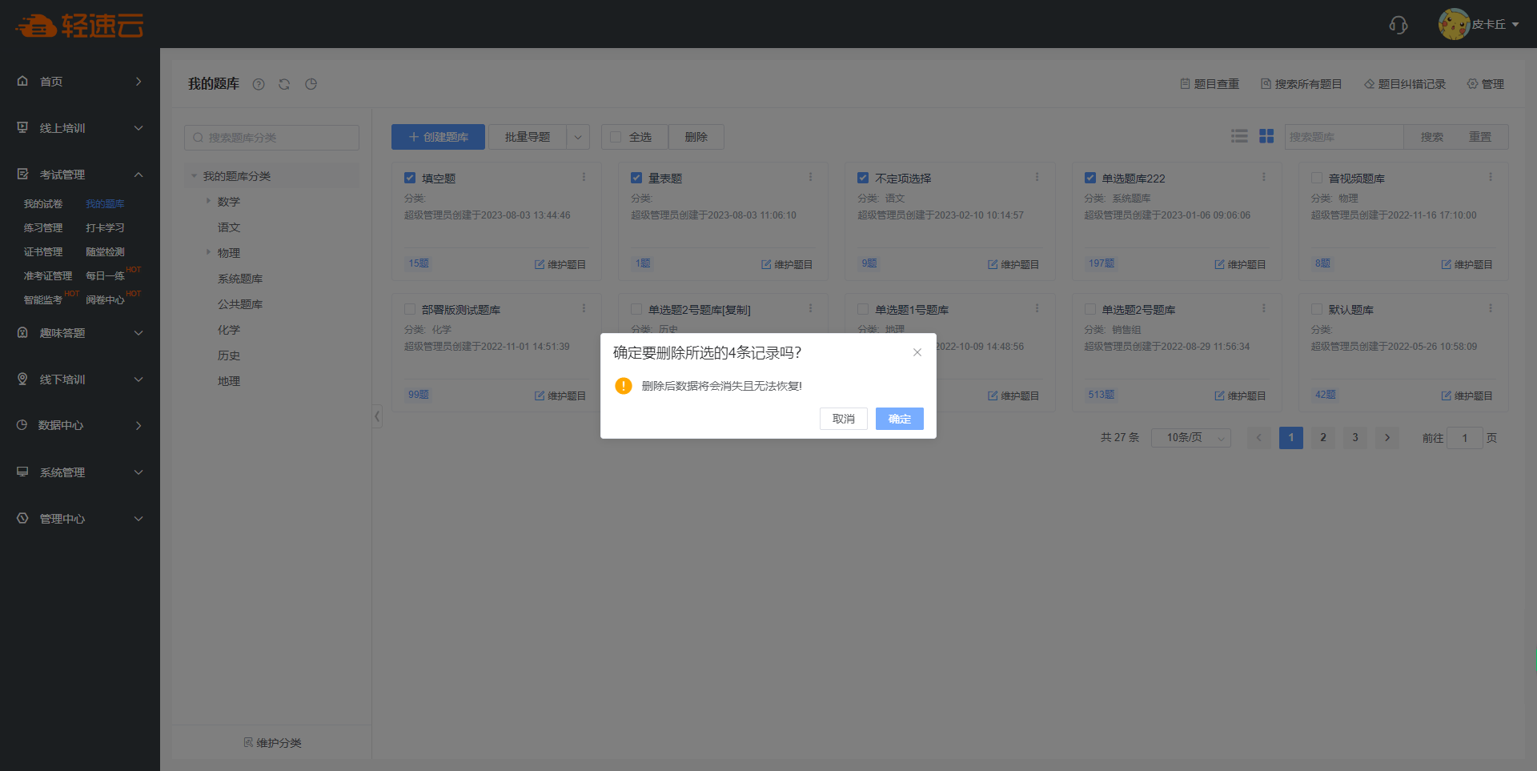Uncheck the 填空题 question bank checkbox

[x=410, y=179]
